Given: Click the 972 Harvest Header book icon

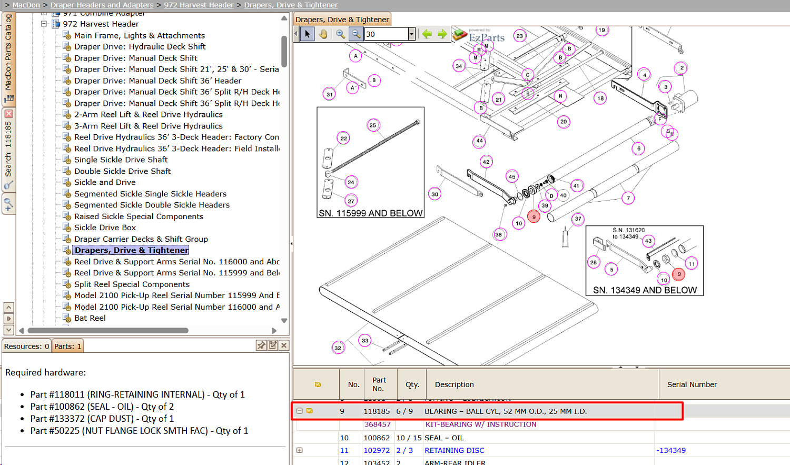Looking at the screenshot, I should [x=56, y=24].
